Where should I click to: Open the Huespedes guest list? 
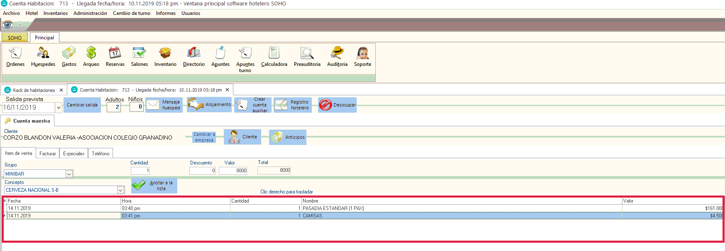43,57
